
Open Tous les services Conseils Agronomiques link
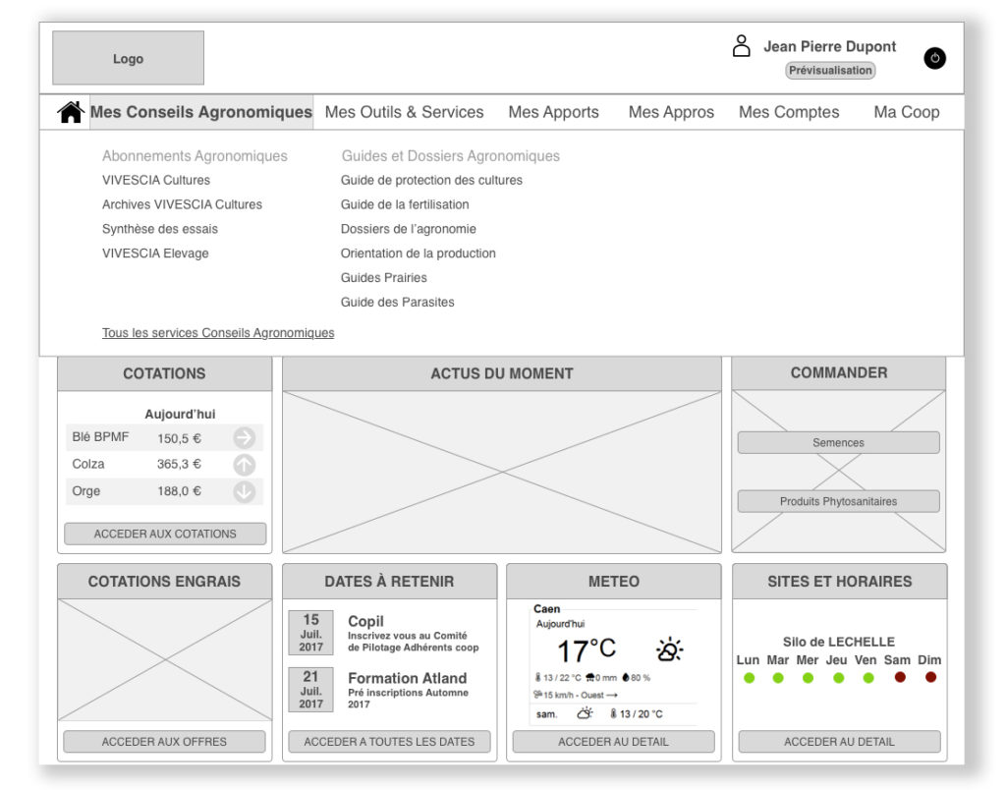click(218, 333)
